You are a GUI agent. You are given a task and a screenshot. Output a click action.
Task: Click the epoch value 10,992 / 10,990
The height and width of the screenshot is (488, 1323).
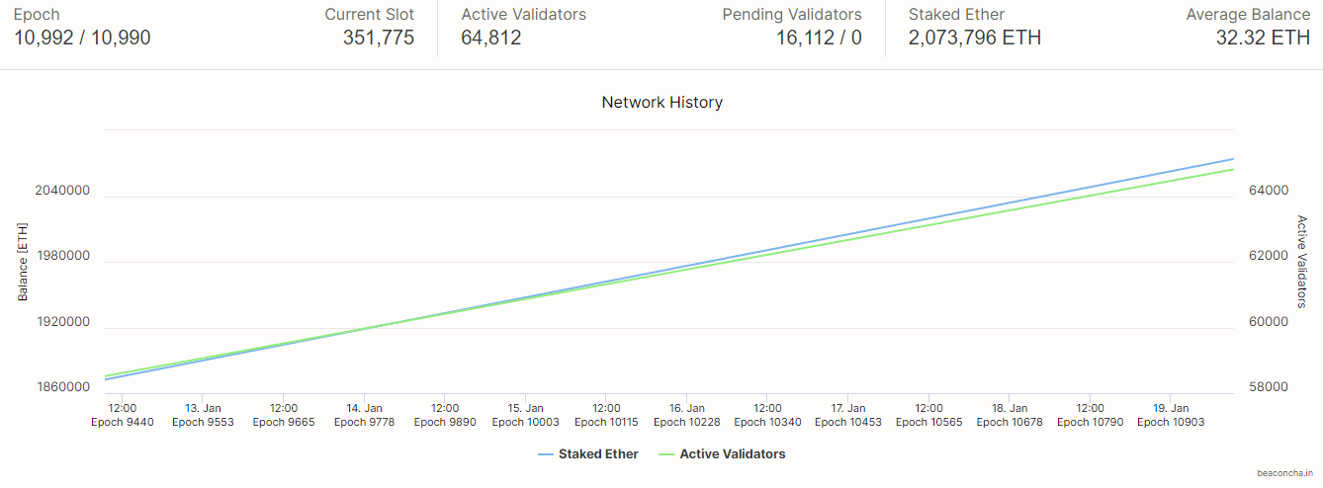(x=82, y=39)
